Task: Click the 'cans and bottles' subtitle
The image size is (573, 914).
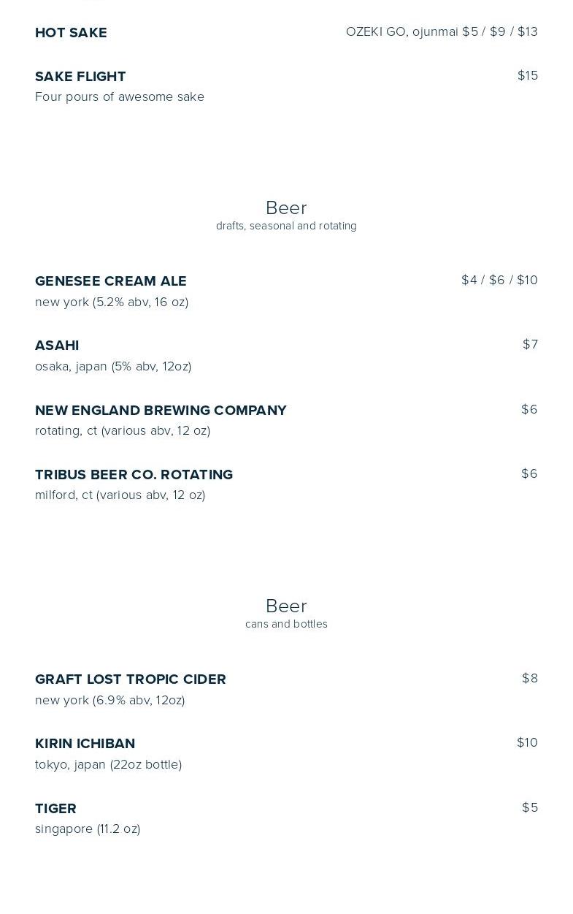Action: [286, 625]
